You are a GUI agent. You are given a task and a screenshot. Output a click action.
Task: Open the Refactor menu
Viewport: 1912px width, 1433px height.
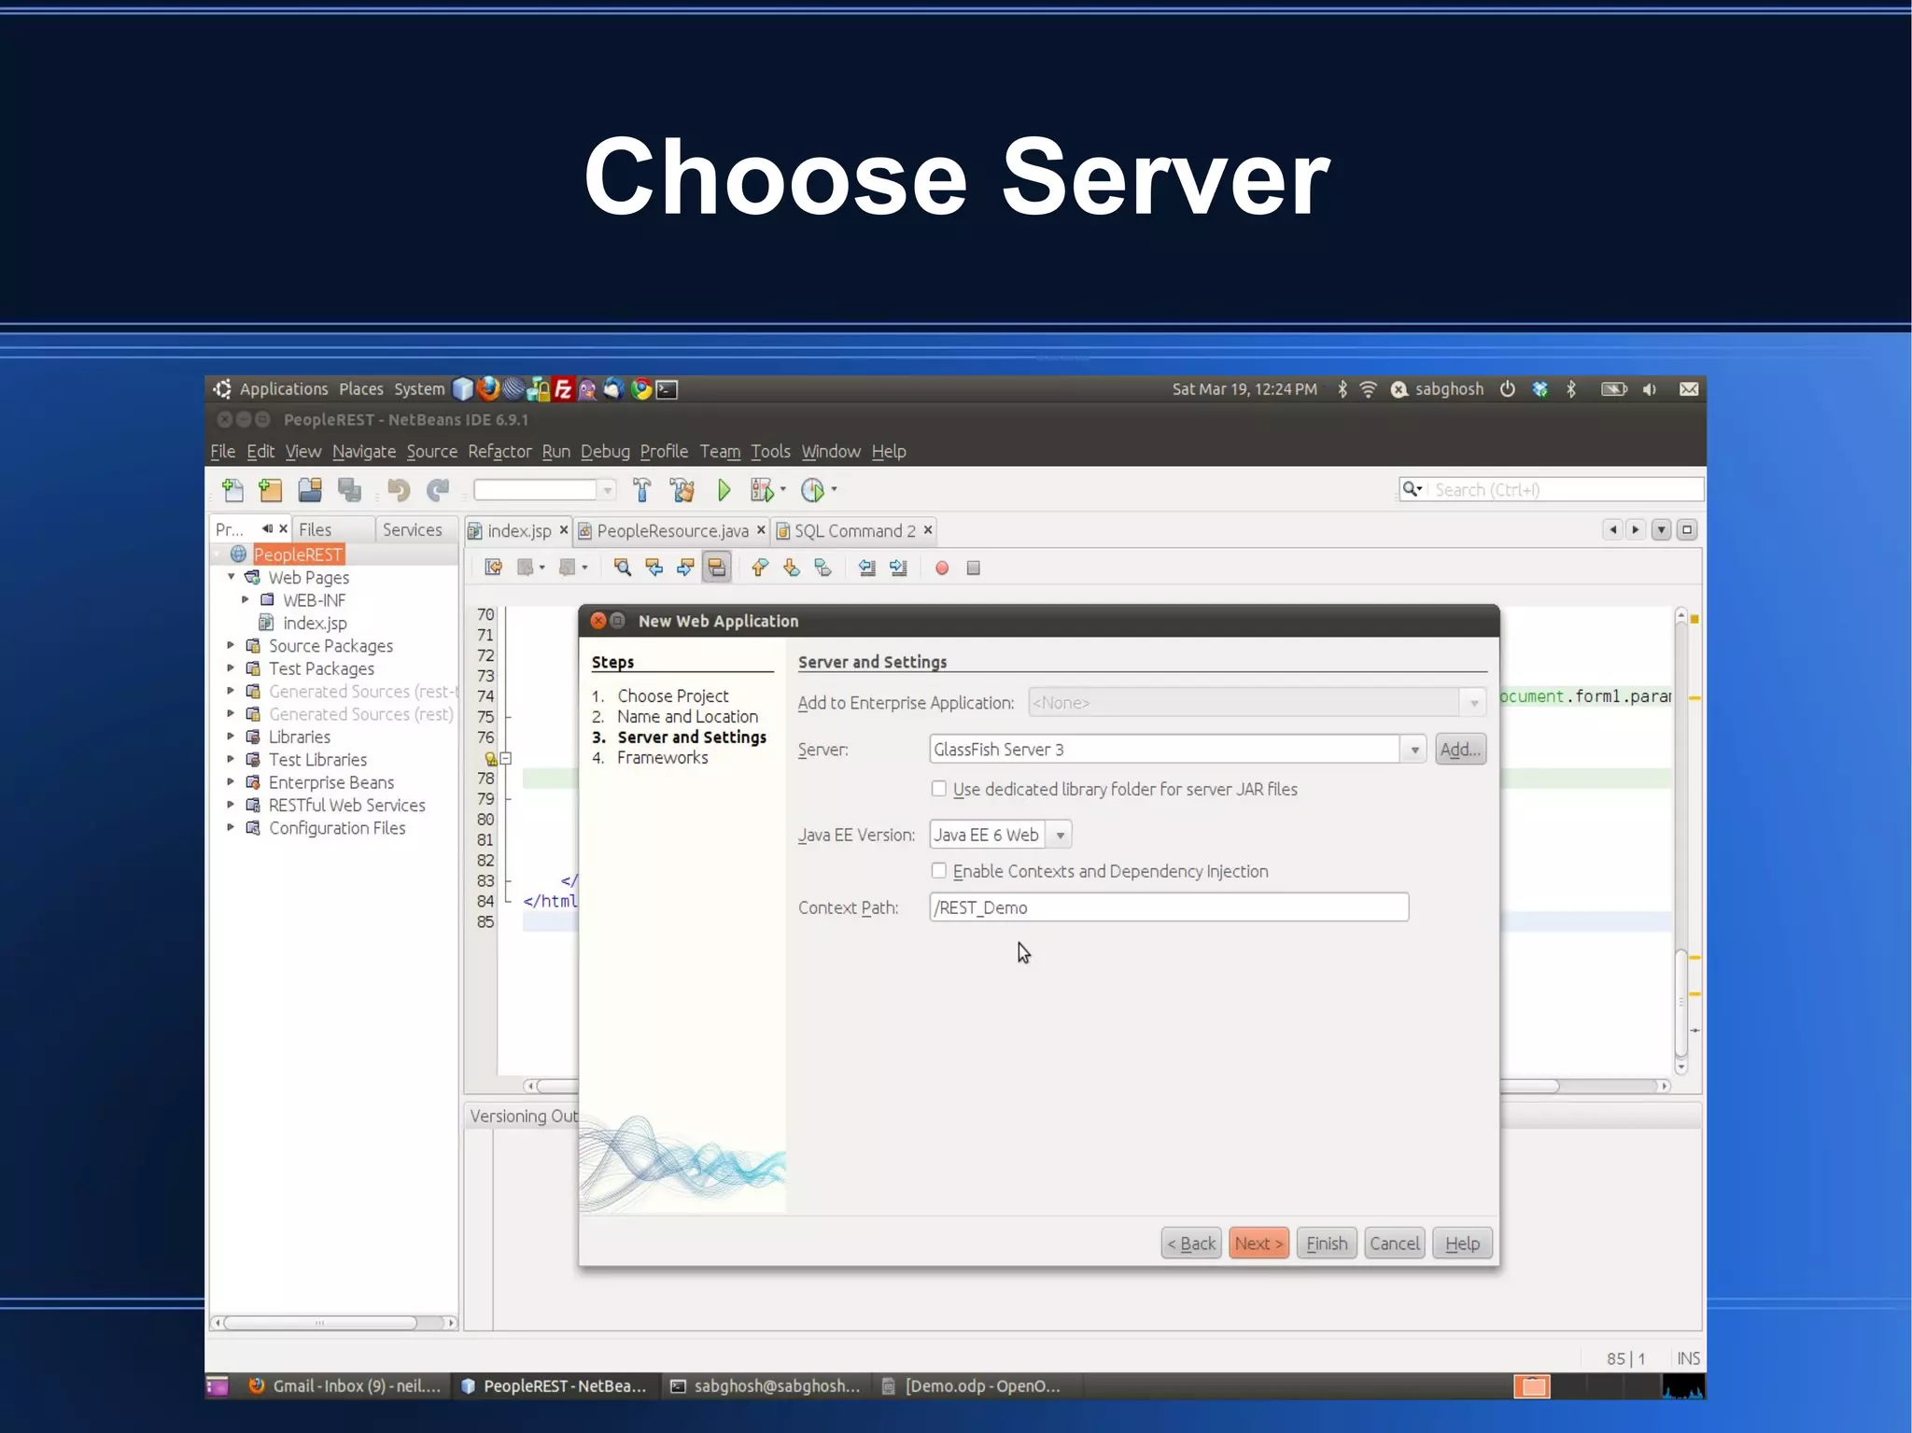(499, 451)
